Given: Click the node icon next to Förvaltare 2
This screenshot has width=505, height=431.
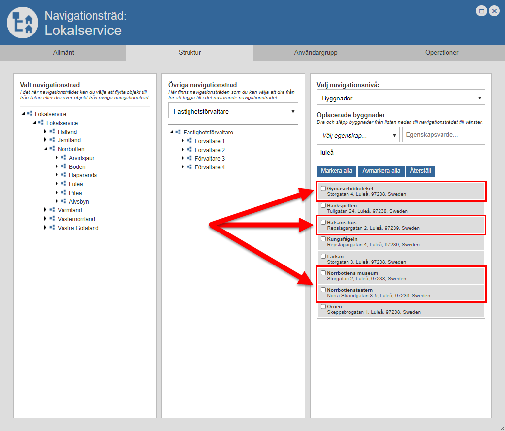Looking at the screenshot, I should click(x=189, y=150).
